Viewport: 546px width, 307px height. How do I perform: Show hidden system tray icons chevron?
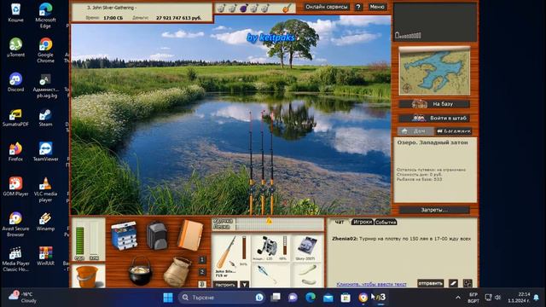tap(458, 298)
